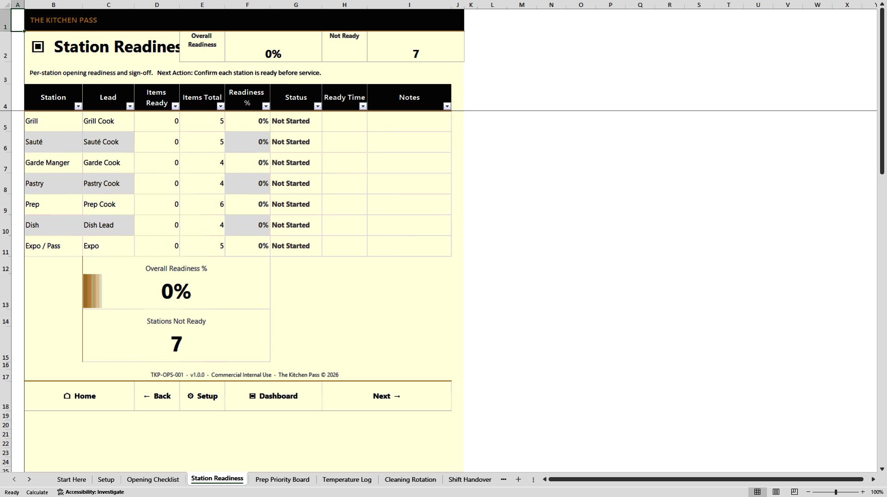Viewport: 887px width, 497px height.
Task: Click the vertical scrollbar thumb
Action: point(882,91)
